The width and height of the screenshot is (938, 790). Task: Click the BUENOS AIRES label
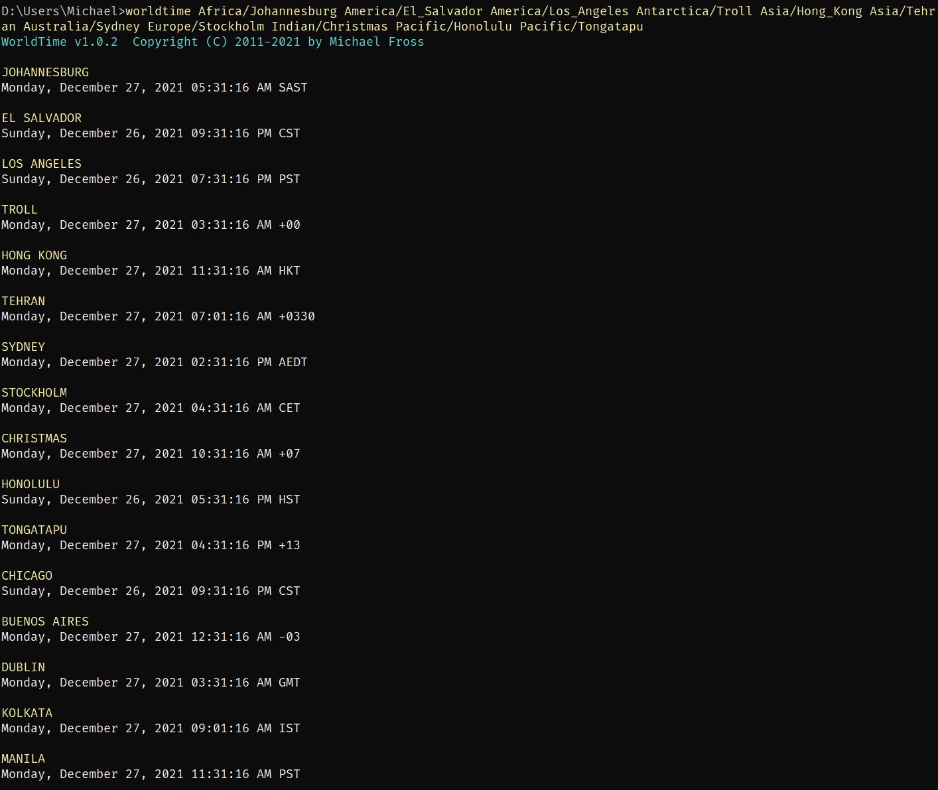45,622
